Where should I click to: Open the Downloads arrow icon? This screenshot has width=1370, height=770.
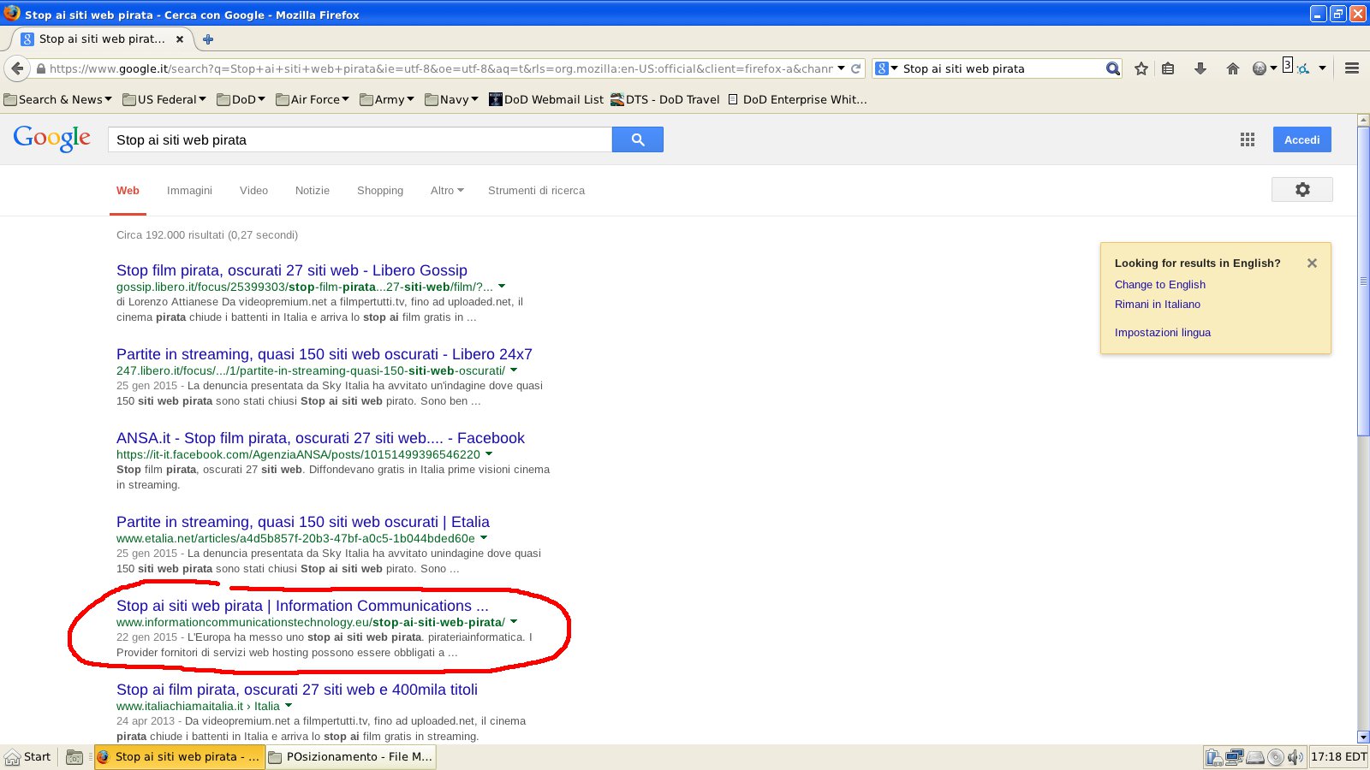coord(1200,68)
